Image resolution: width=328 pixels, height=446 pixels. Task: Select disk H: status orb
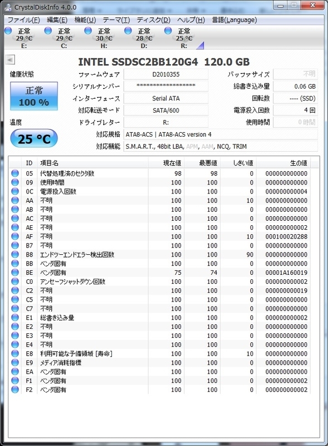(88, 30)
